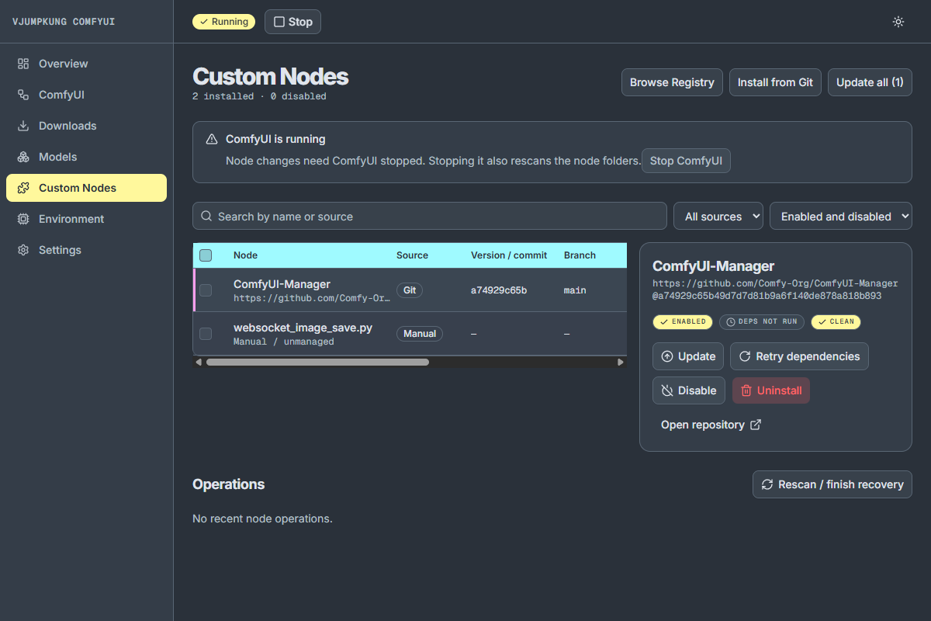Click Install from Git button
This screenshot has height=621, width=931.
775,82
